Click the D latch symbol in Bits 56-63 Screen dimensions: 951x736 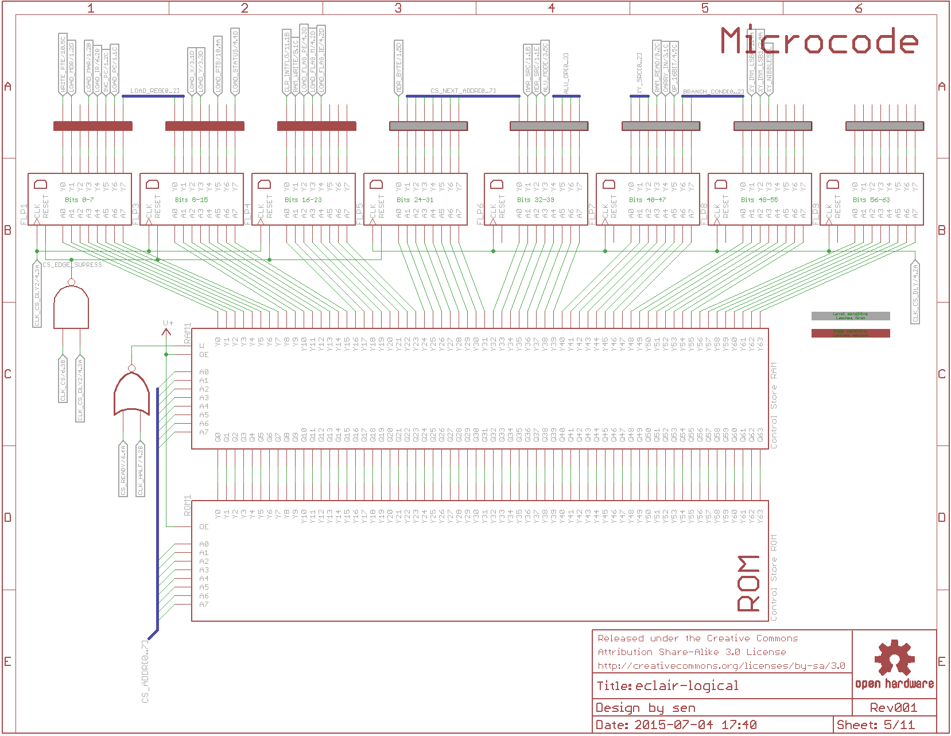[833, 184]
